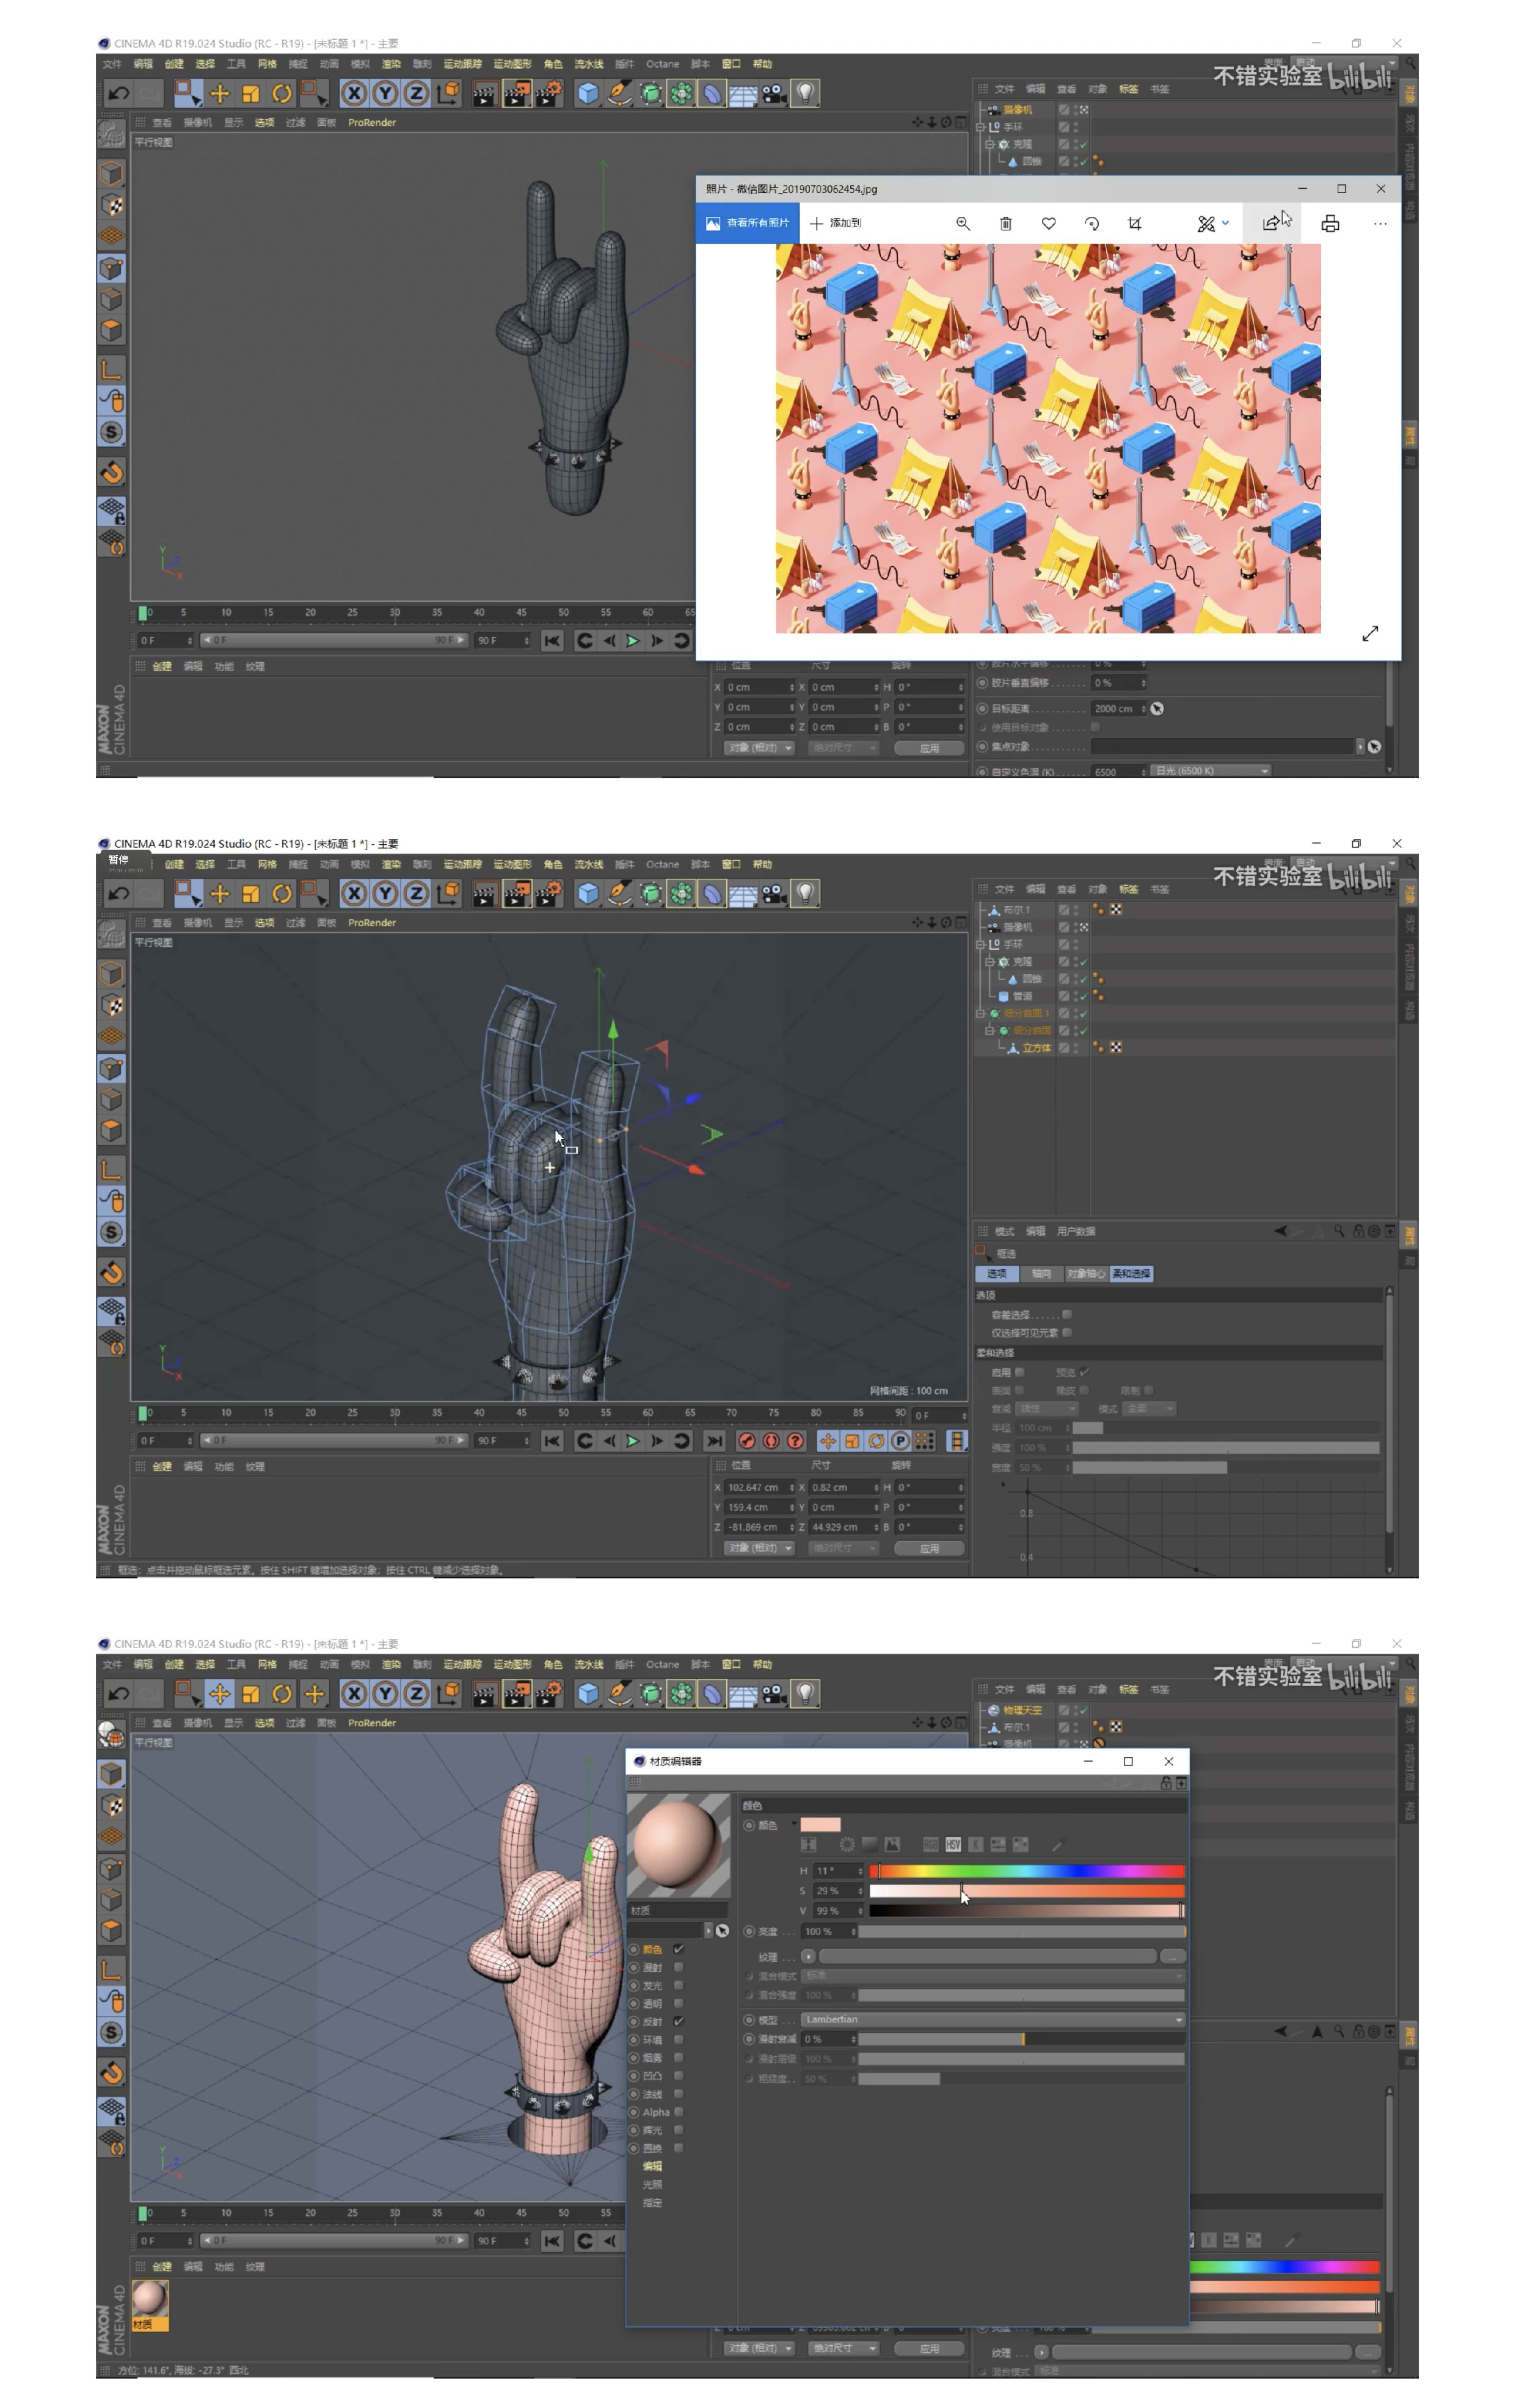Image resolution: width=1516 pixels, height=2408 pixels.
Task: Click the heart favorite icon in Photos
Action: [x=1048, y=223]
